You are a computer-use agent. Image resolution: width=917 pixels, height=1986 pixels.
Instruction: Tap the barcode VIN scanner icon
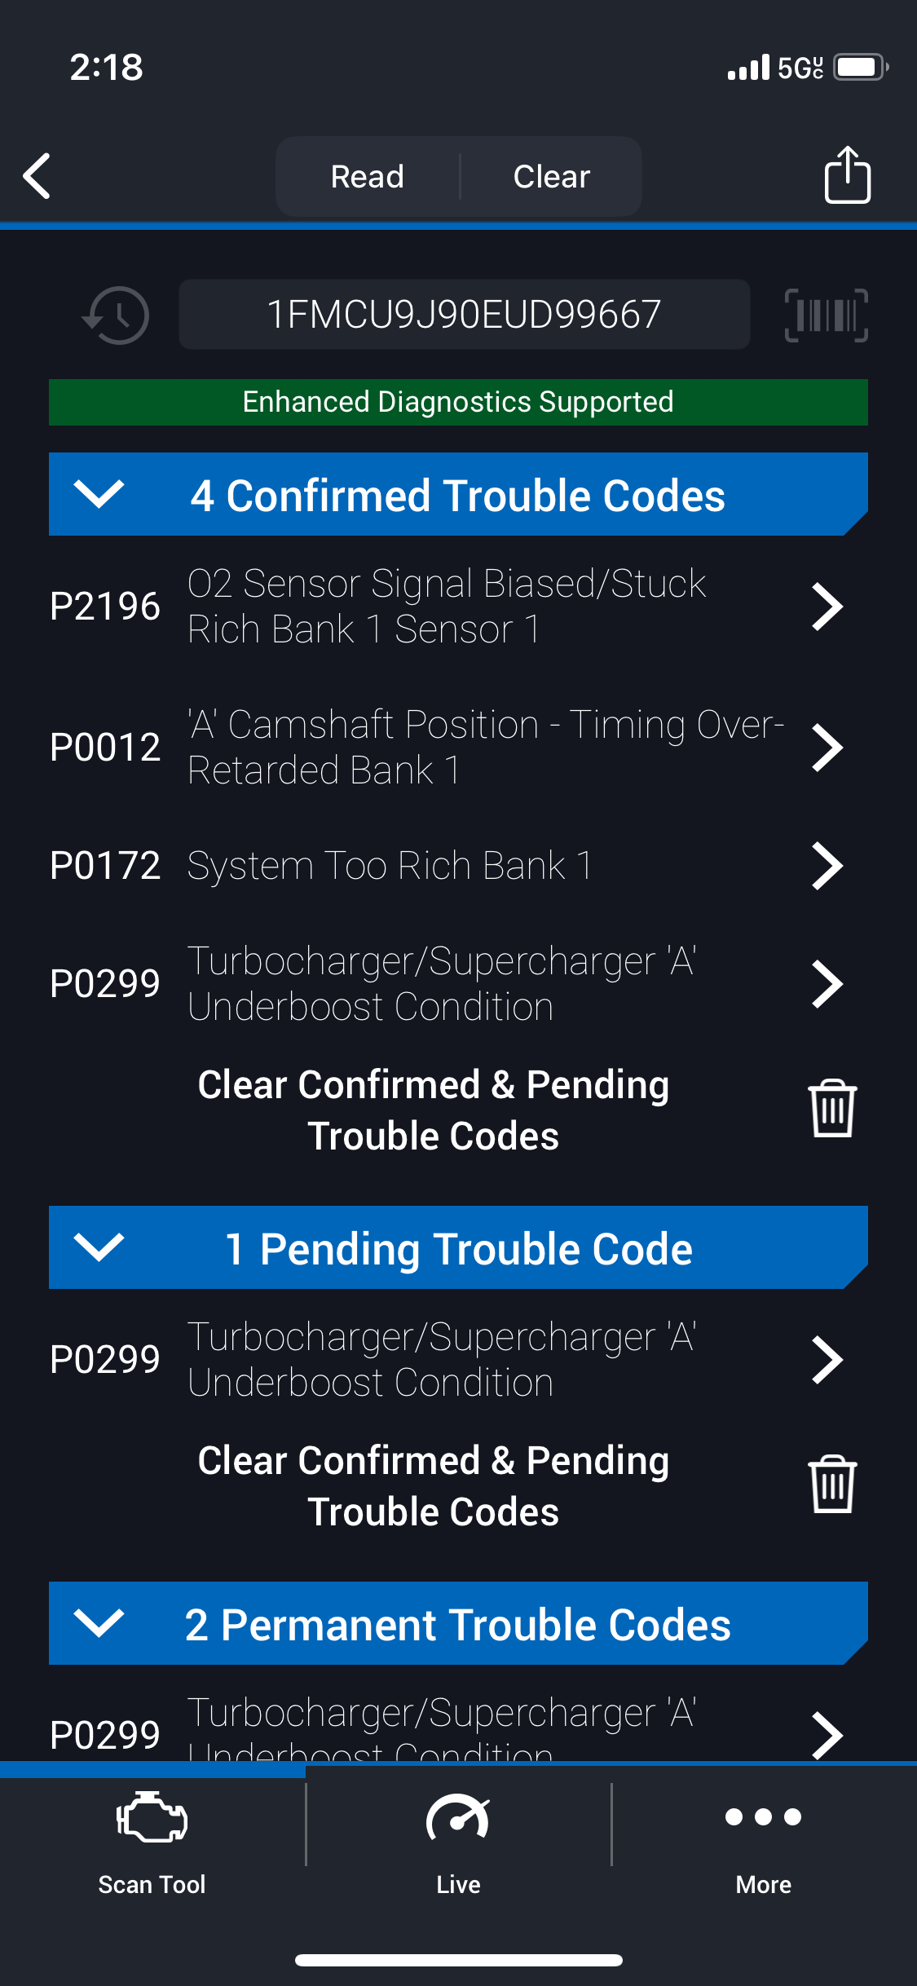[826, 315]
